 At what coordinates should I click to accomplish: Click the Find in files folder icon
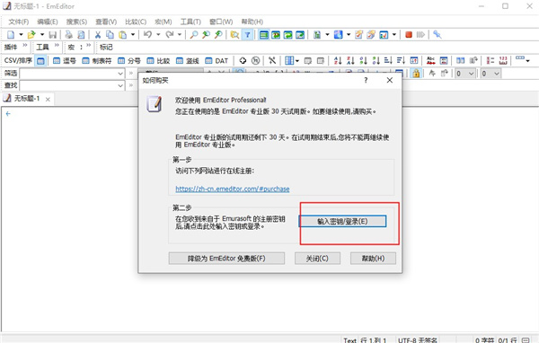click(234, 34)
